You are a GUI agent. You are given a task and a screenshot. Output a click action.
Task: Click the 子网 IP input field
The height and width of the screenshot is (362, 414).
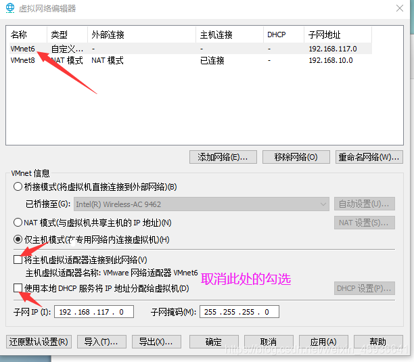[x=94, y=312]
